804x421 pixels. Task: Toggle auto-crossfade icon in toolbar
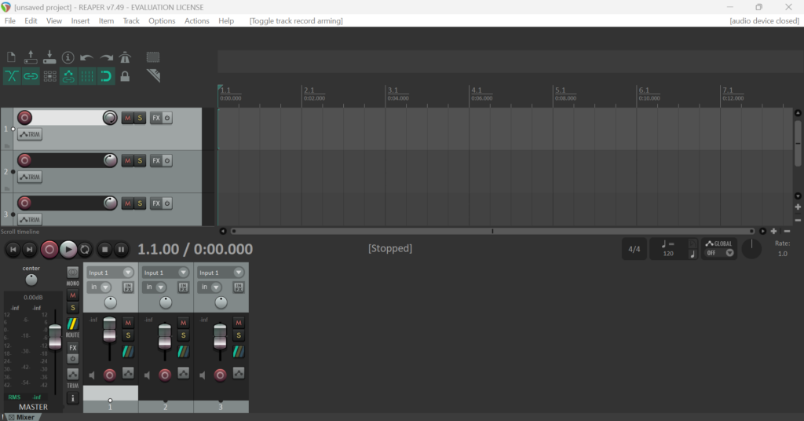pyautogui.click(x=11, y=76)
